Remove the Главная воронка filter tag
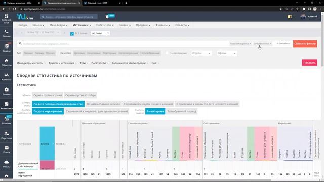 click(251, 44)
